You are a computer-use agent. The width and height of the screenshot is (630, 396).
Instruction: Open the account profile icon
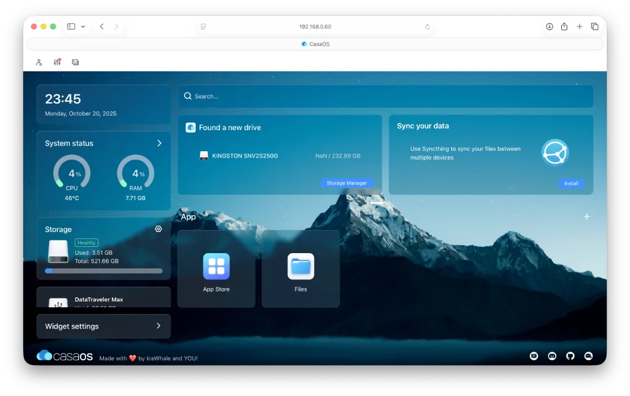(x=39, y=62)
